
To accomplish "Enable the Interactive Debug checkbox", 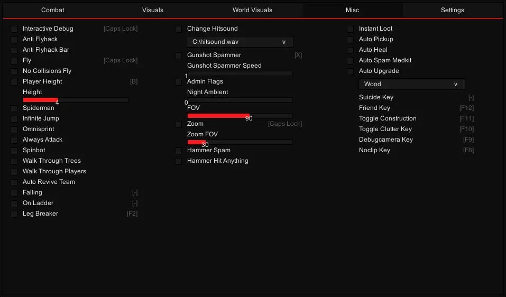I will pos(14,29).
